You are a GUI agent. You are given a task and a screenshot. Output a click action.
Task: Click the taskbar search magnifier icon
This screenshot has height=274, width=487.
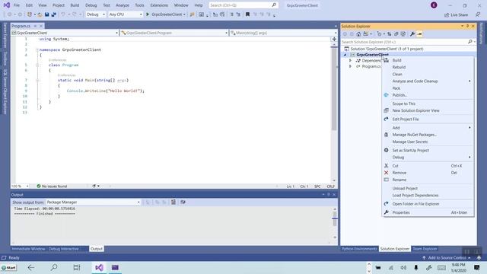click(54, 267)
